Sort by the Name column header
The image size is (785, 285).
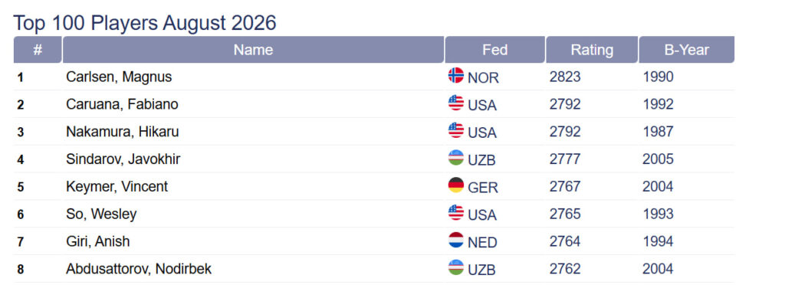(x=253, y=50)
